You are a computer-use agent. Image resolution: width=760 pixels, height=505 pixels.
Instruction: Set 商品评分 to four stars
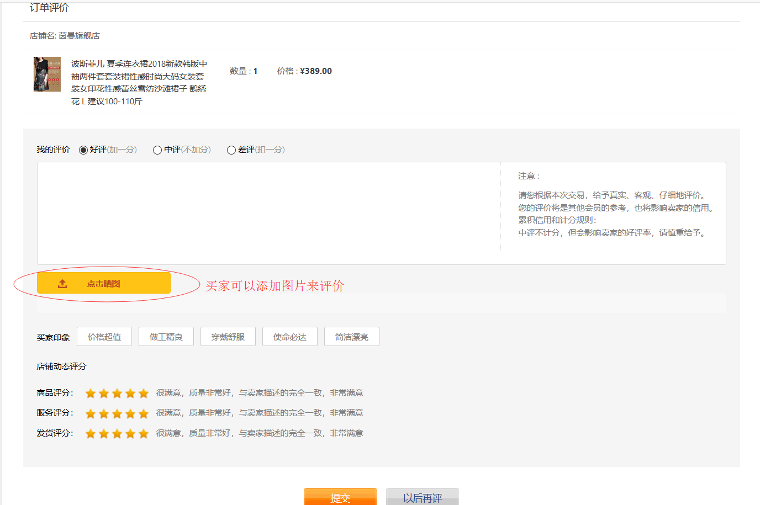(130, 394)
